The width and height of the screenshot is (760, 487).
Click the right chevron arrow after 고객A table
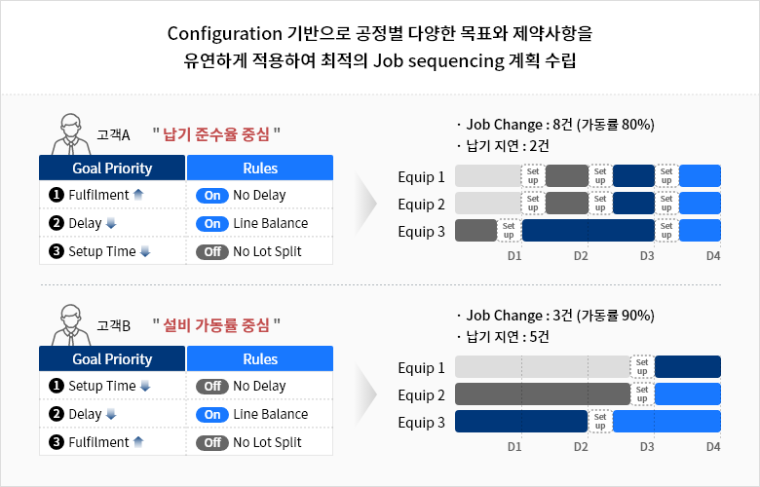365,204
